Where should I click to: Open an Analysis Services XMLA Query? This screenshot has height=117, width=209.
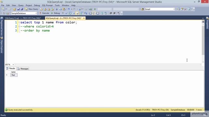click(x=52, y=9)
